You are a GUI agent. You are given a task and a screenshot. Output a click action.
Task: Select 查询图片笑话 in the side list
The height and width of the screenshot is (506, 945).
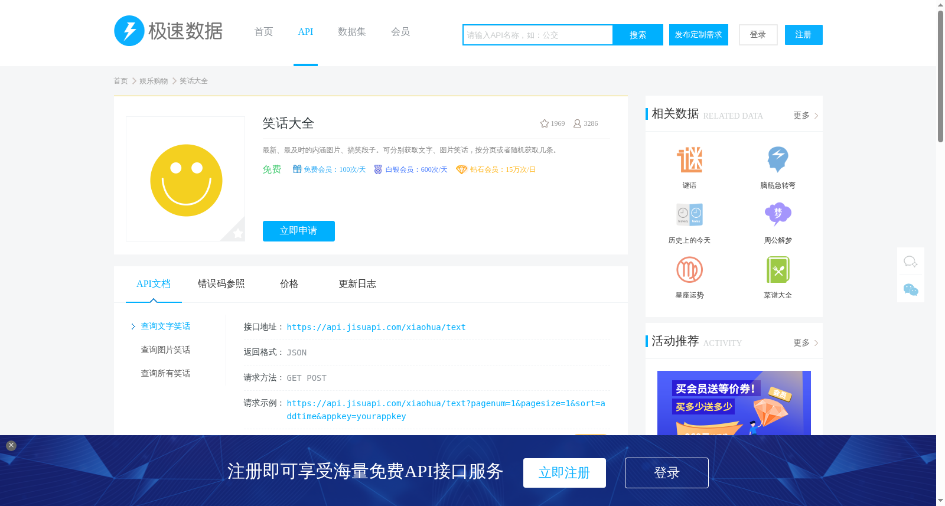[x=165, y=350]
